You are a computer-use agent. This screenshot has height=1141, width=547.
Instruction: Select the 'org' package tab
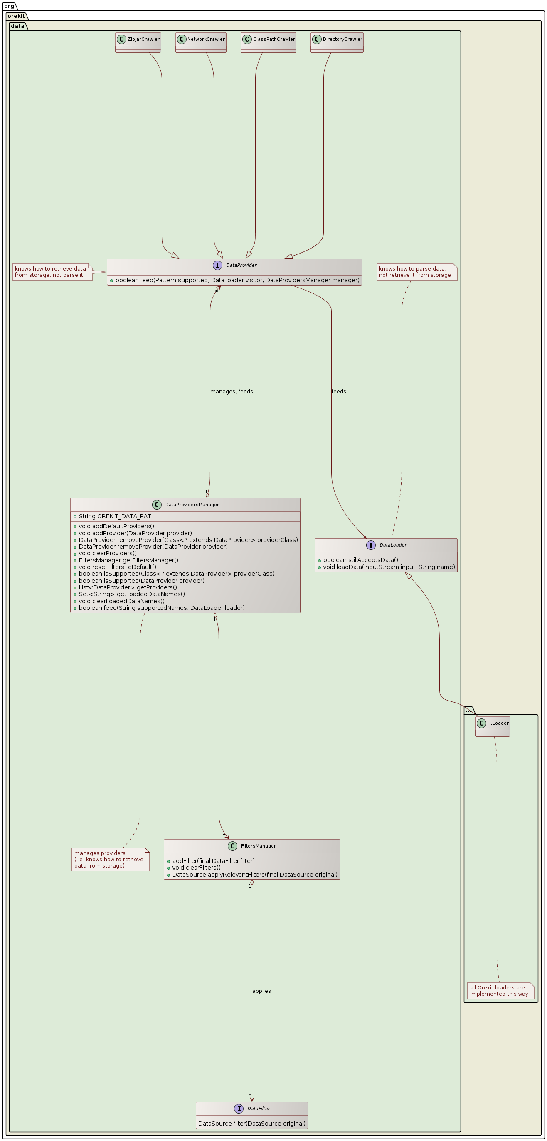click(x=9, y=6)
